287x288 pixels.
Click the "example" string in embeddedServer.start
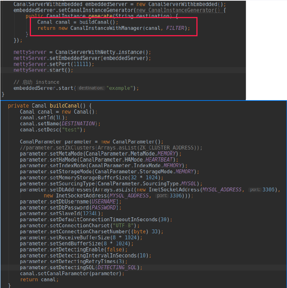click(120, 88)
